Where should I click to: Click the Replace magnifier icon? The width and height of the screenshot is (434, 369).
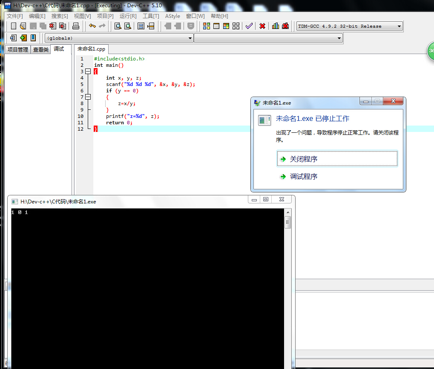pyautogui.click(x=128, y=26)
